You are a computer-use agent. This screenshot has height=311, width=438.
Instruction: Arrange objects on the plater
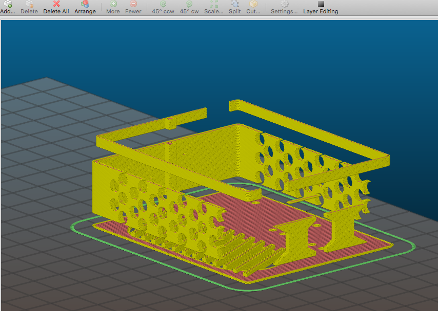tap(85, 7)
